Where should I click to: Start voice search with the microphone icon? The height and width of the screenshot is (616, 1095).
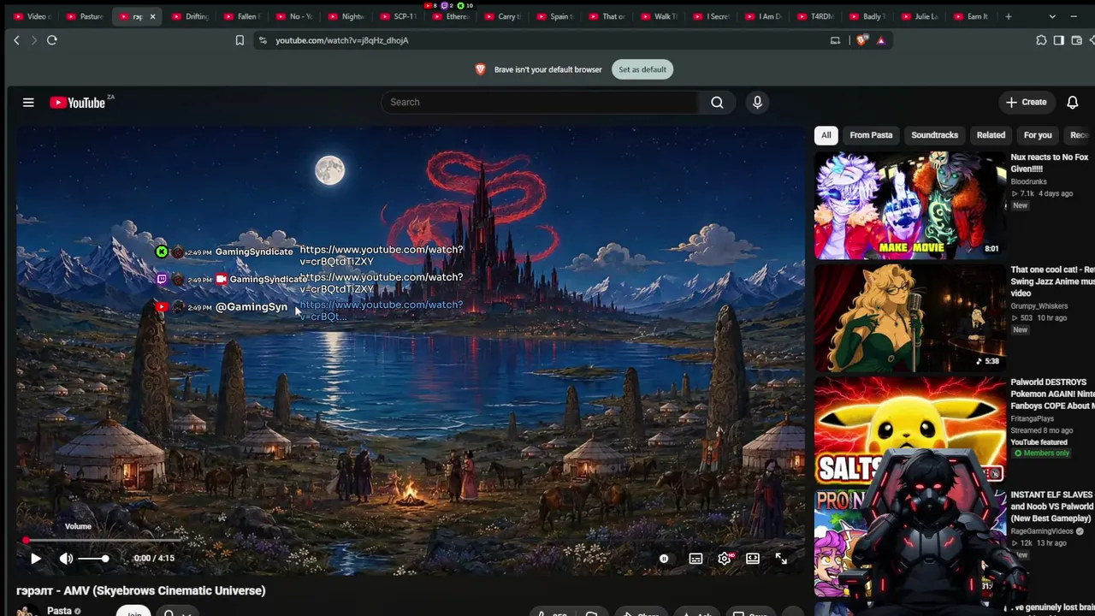[757, 103]
